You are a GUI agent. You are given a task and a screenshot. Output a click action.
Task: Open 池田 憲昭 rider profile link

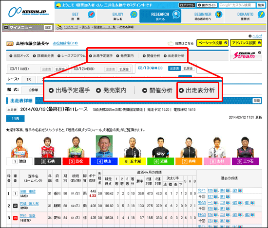pyautogui.click(x=27, y=192)
